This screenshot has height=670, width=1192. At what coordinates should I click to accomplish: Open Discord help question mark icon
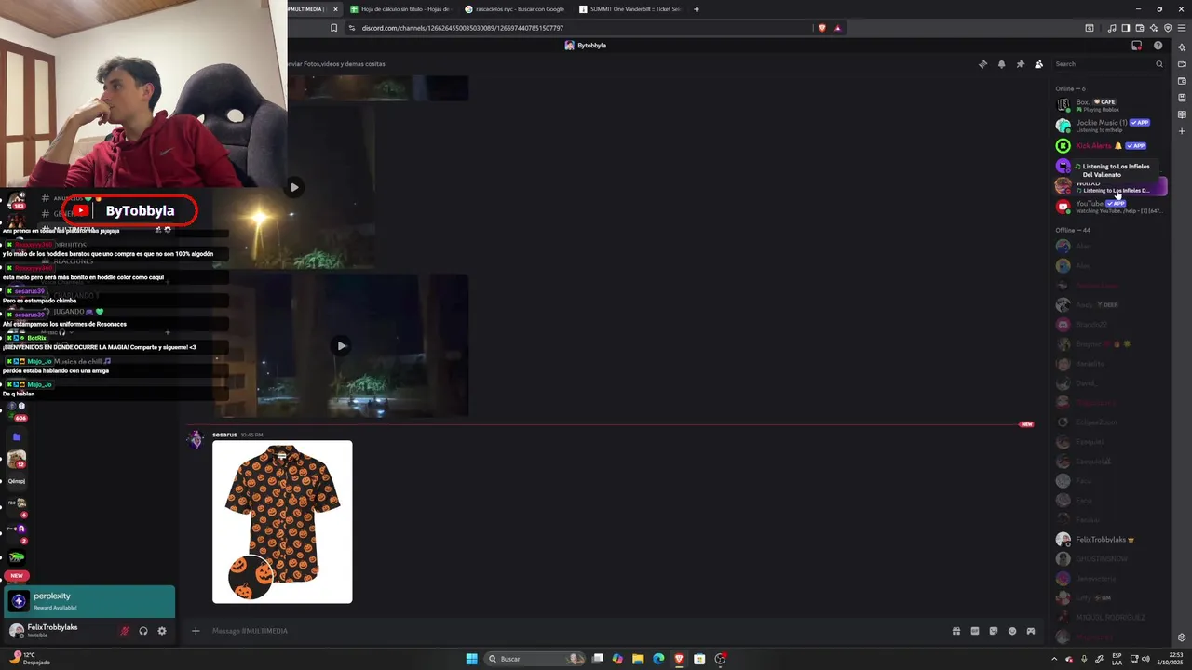1158,46
